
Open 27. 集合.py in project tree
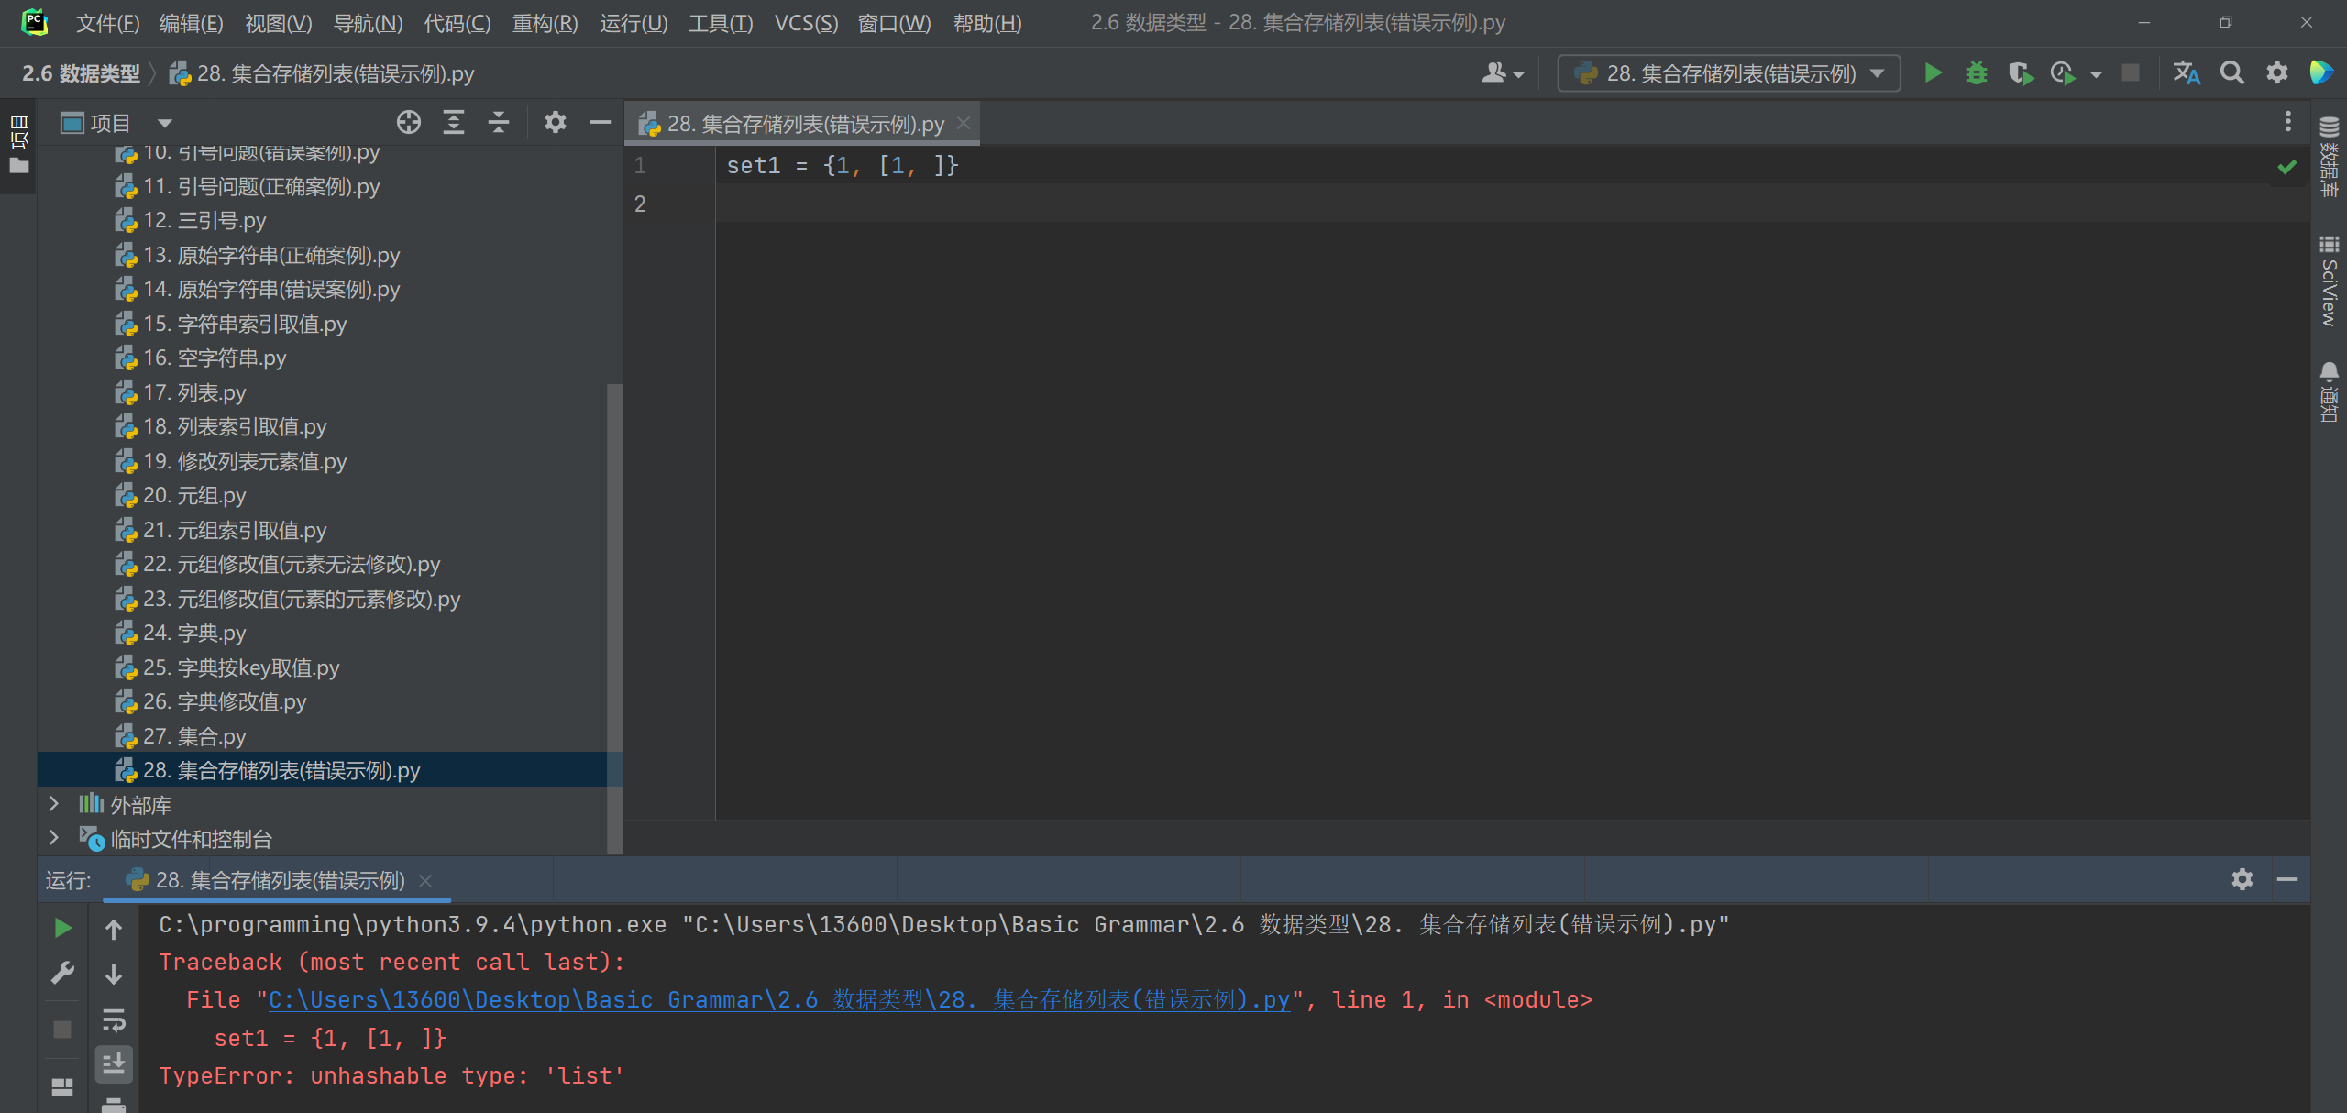pos(194,736)
